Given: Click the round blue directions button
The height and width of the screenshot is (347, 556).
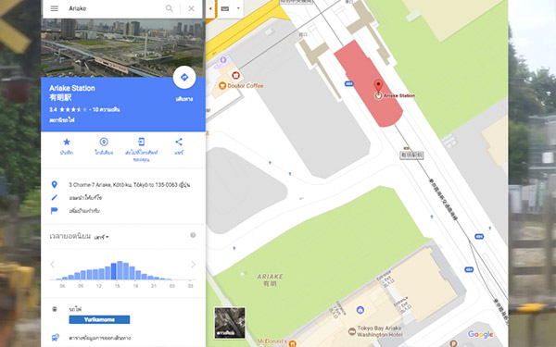Looking at the screenshot, I should tap(184, 77).
